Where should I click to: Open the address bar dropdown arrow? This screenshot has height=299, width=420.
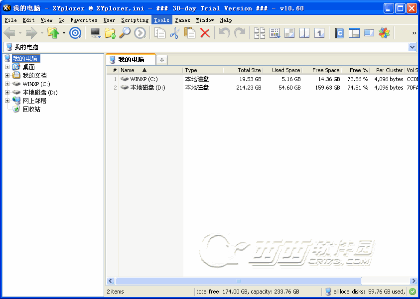coord(412,47)
